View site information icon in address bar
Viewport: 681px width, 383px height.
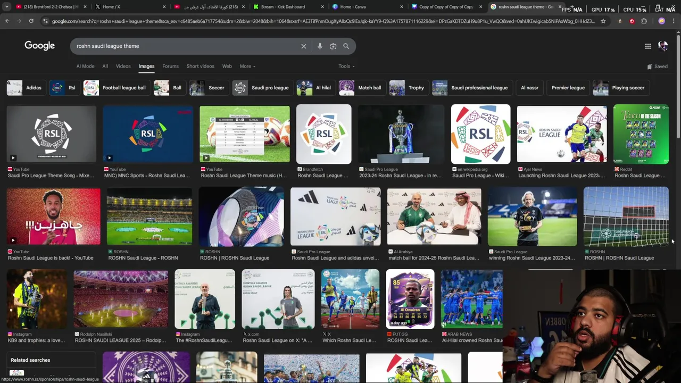[x=45, y=21]
